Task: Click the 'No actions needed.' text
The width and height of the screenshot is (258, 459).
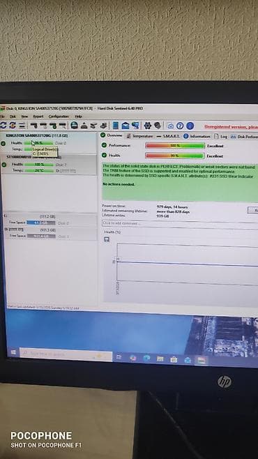Action: point(119,184)
